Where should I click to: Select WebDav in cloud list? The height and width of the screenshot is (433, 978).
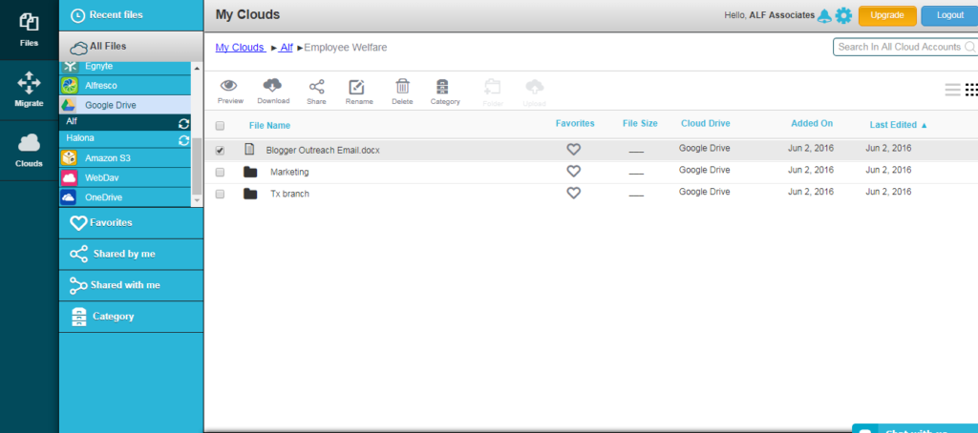point(125,177)
